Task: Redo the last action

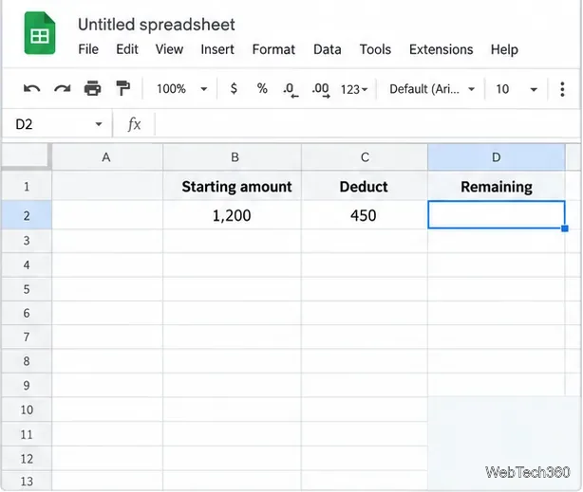Action: [62, 89]
